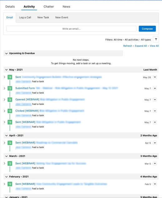Click the '3 Months Ago' label
Viewport: 162px width, 198px height.
click(149, 156)
